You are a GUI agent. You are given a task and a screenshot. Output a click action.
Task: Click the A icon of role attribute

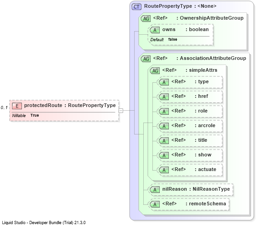[x=164, y=112]
